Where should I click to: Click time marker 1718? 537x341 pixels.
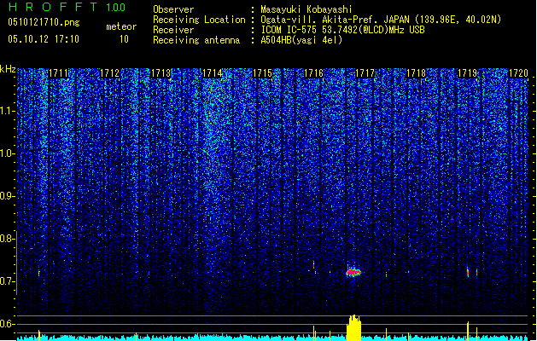416,73
